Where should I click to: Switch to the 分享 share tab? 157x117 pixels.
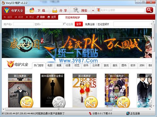tap(59, 10)
